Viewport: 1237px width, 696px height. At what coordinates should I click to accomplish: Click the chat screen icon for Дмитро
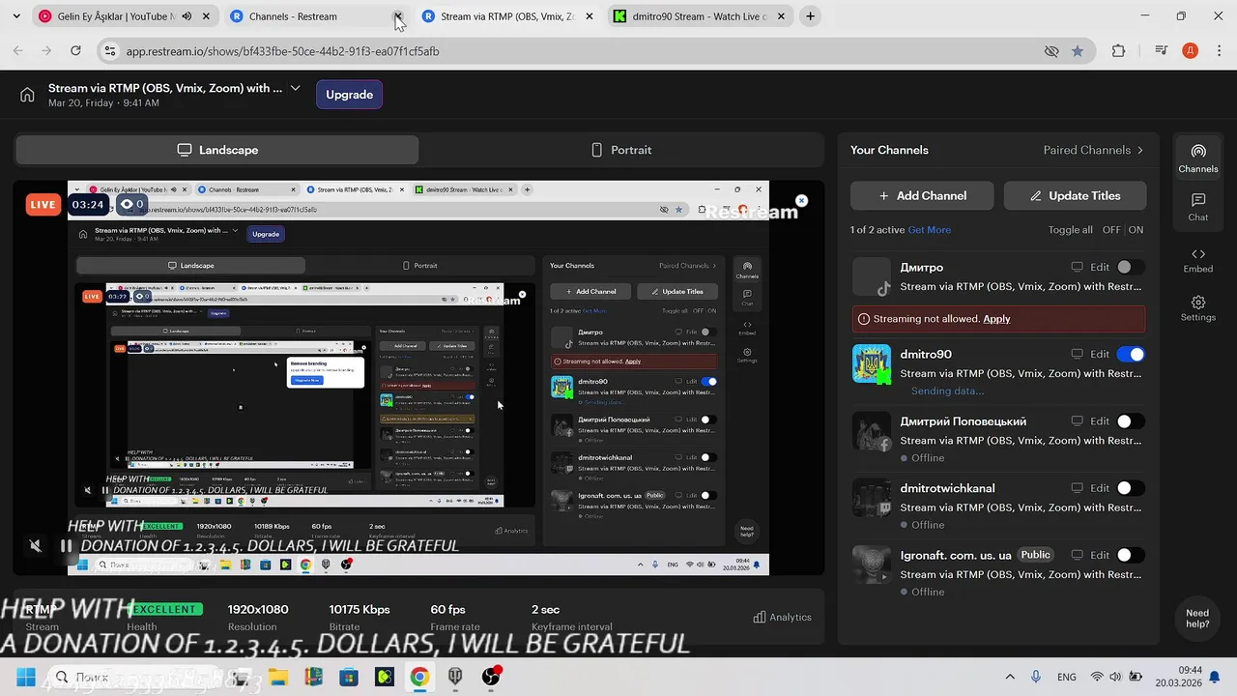(1078, 267)
